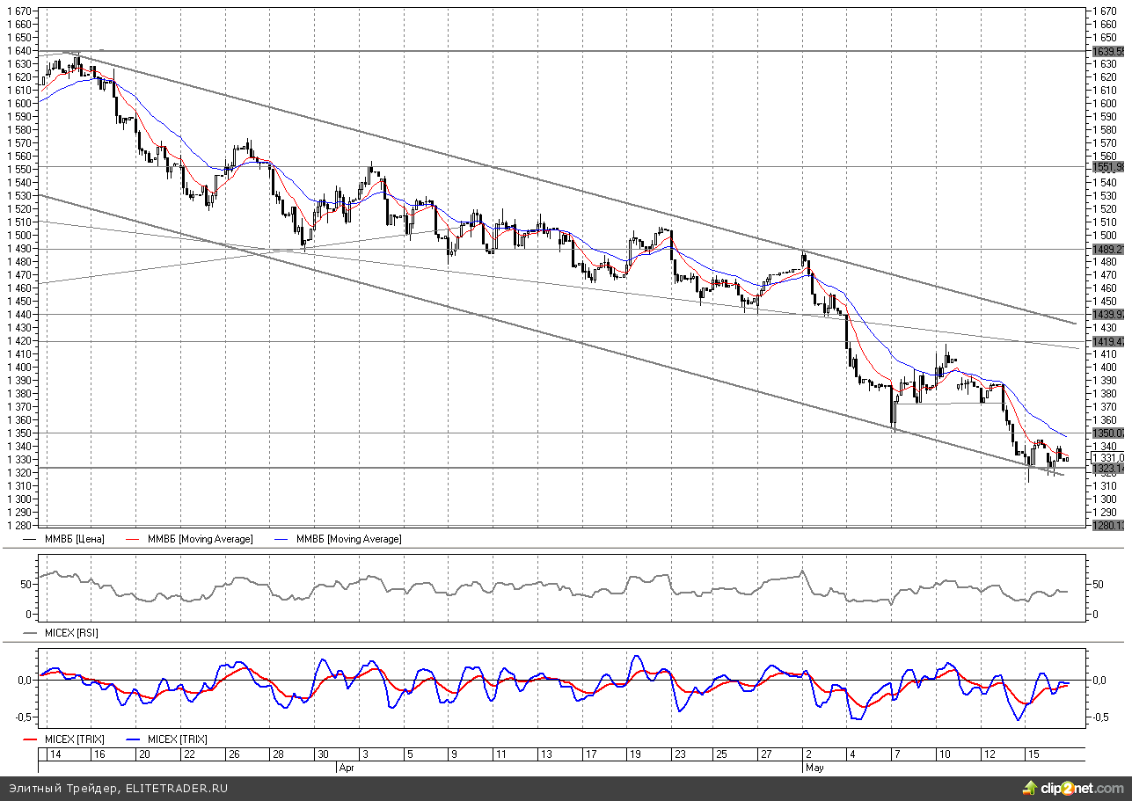Click the 1639.55 price level label
Viewport: 1132px width, 801px height.
pos(1107,52)
